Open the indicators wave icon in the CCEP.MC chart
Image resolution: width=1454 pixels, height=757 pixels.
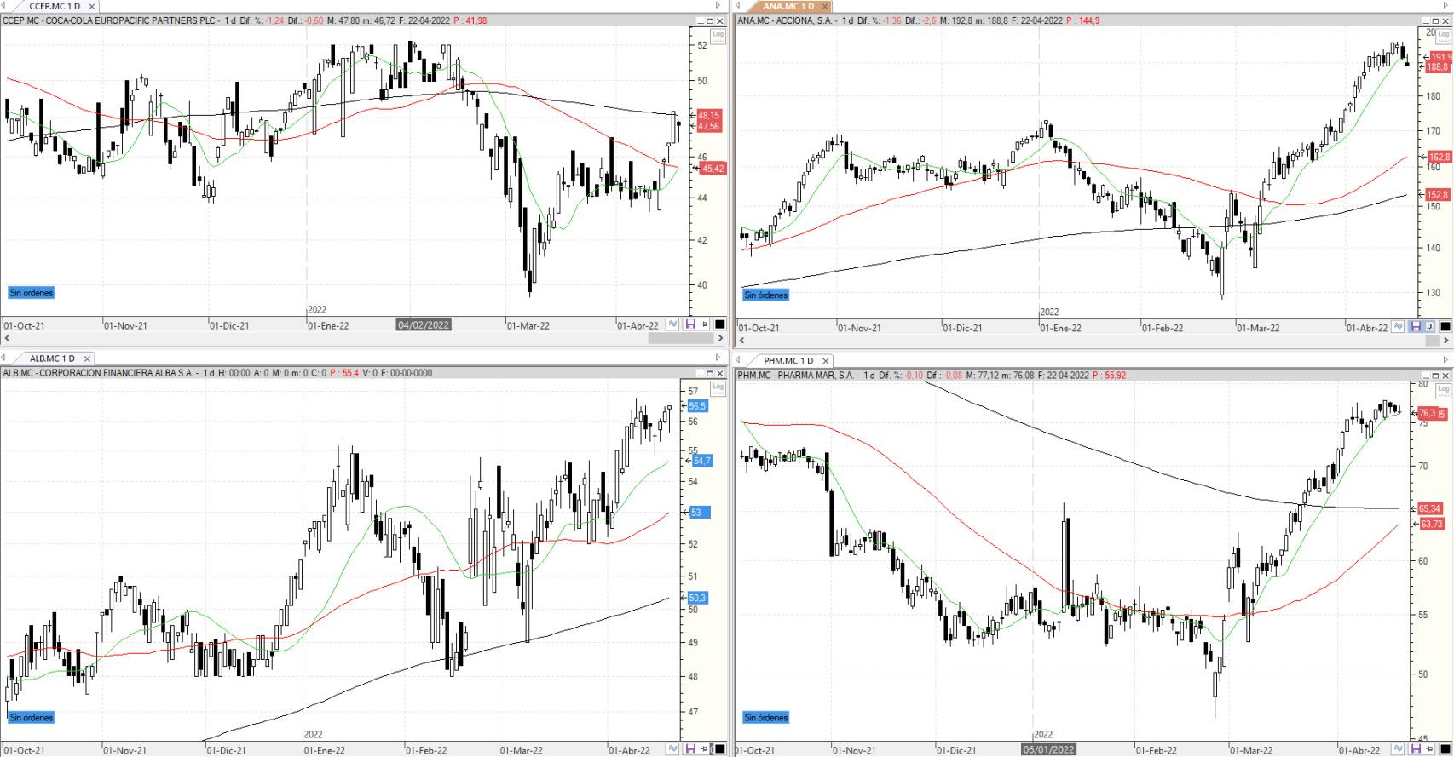coord(672,324)
